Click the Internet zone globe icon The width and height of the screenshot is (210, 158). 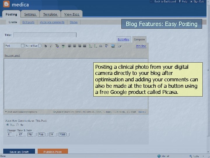159,156
